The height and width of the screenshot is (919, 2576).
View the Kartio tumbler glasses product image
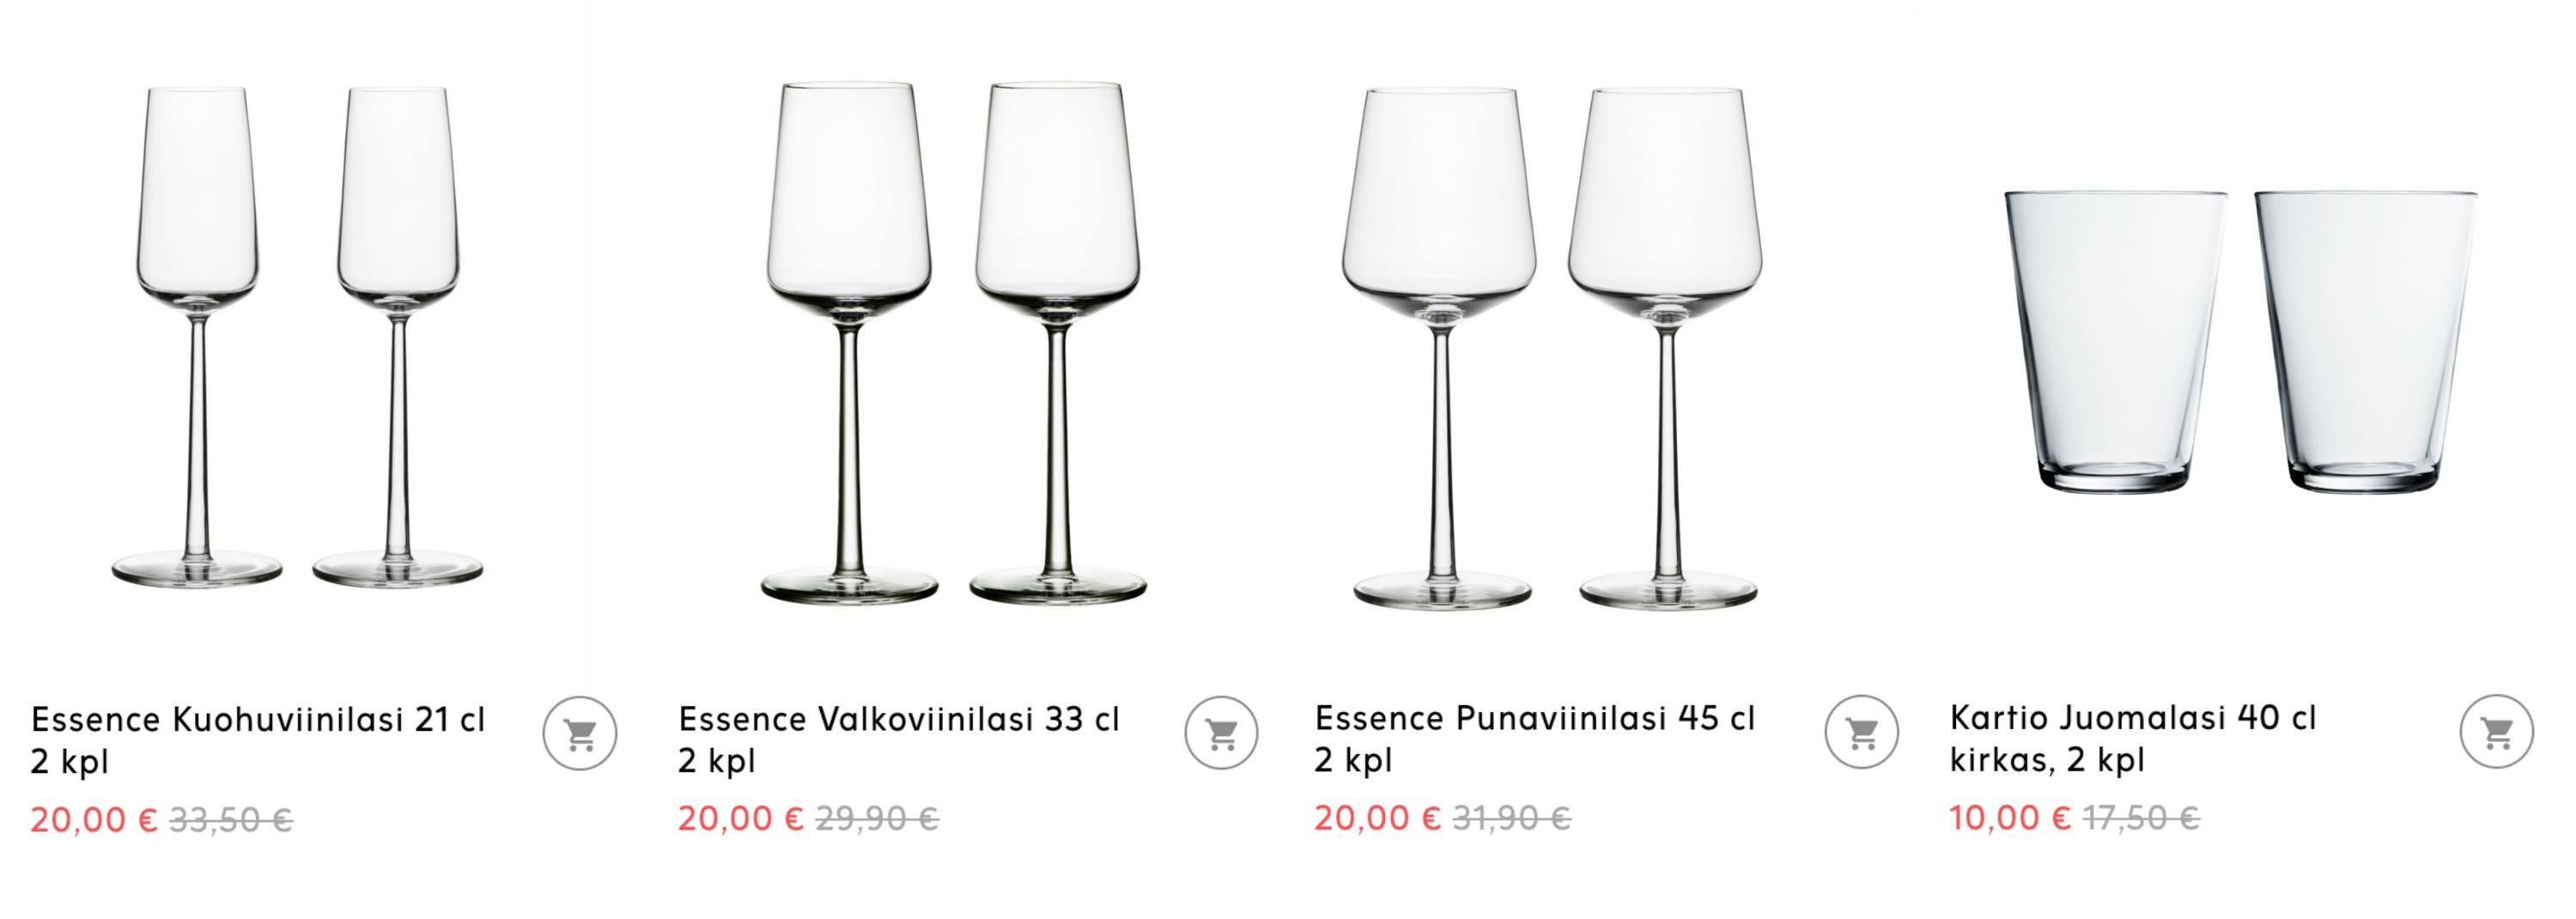[x=2241, y=341]
